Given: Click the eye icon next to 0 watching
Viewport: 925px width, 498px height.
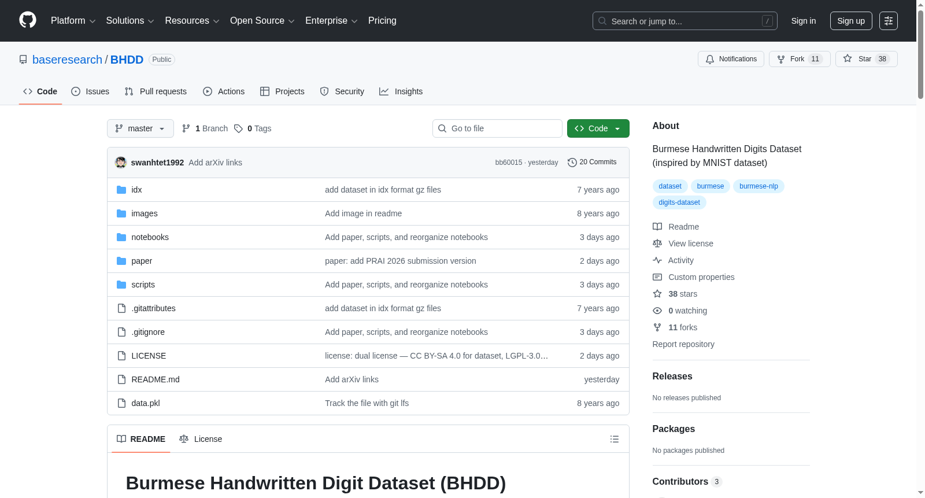Looking at the screenshot, I should (x=657, y=311).
